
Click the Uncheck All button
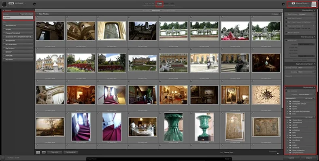(x=70, y=152)
